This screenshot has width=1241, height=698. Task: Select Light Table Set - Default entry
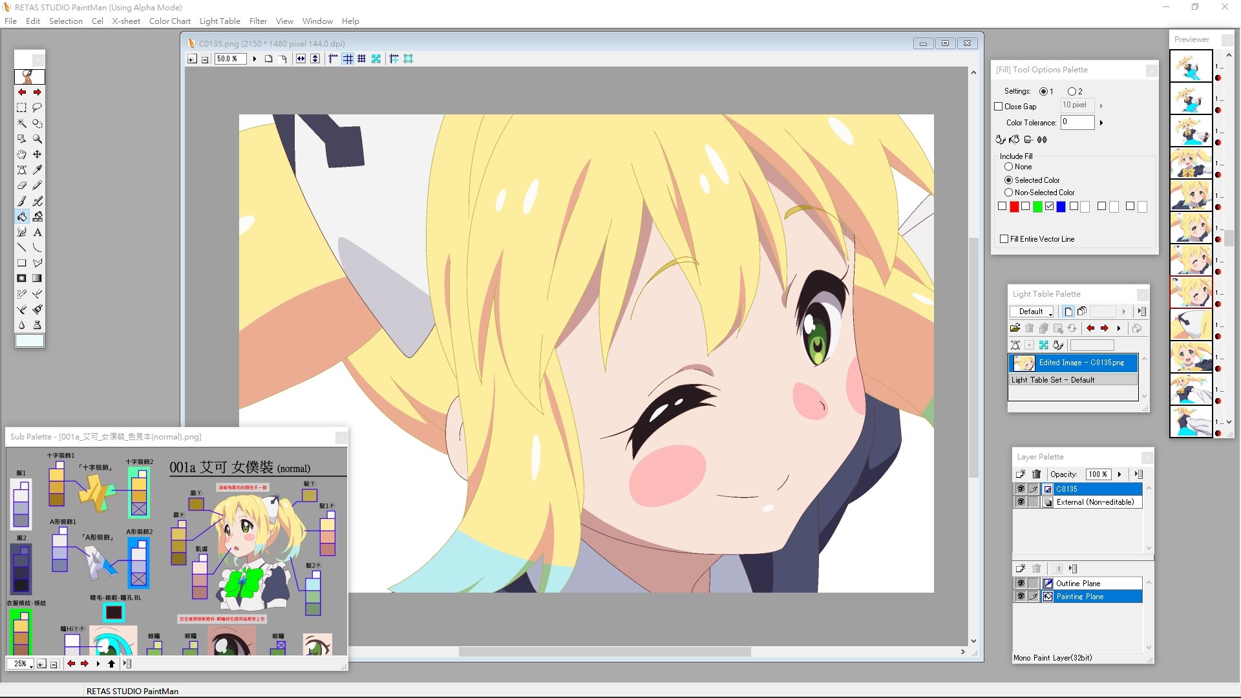coord(1073,380)
